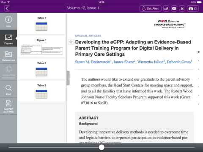The image size is (203, 152).
Task: Favorite the article with star icon
Action: [x=71, y=42]
